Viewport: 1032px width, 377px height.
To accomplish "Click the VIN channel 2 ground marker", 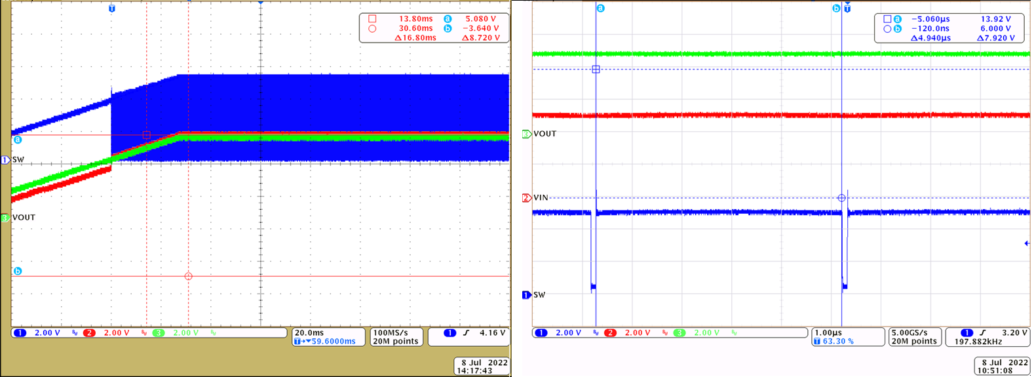I will [x=526, y=198].
